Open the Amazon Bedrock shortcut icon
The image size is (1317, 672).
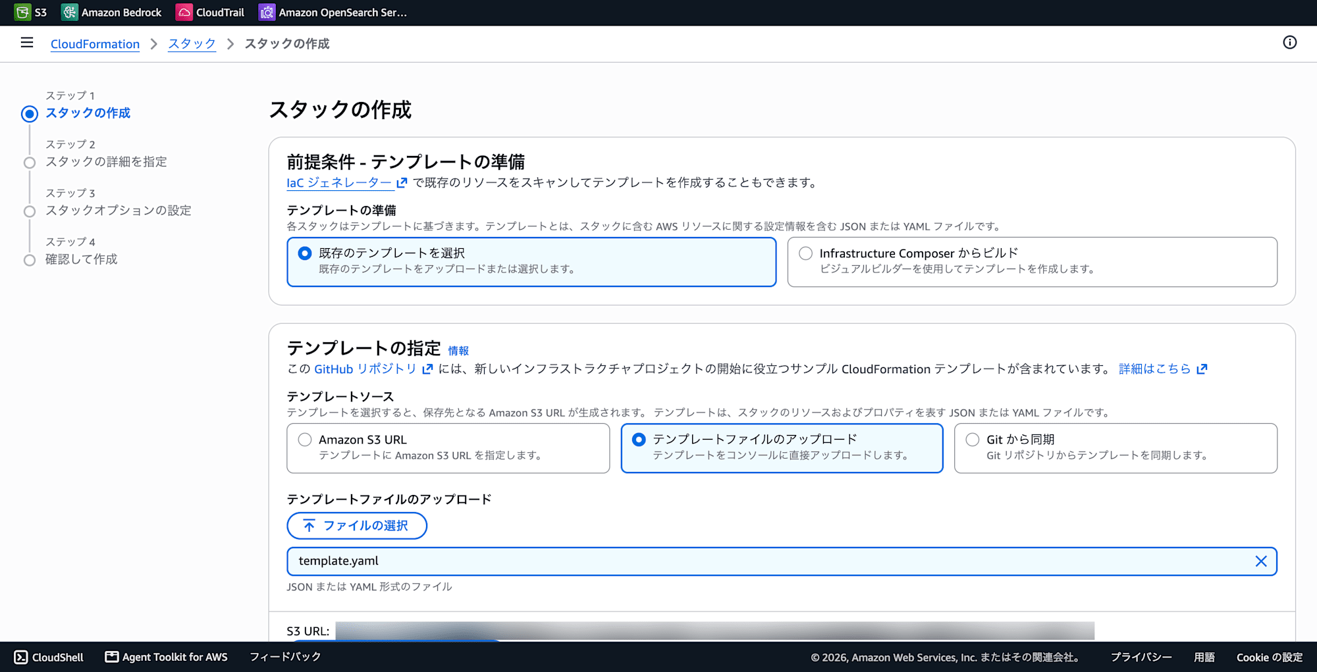coord(69,12)
